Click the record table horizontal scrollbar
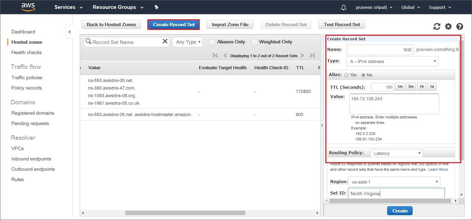472x220 pixels. click(185, 213)
